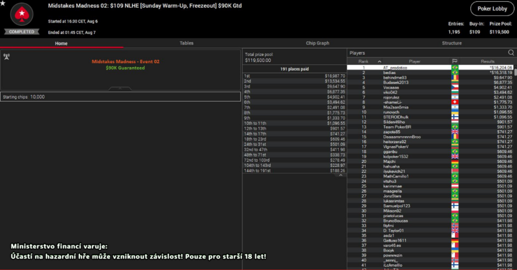Image resolution: width=517 pixels, height=270 pixels.
Task: Click the PokerStars red spade logo
Action: (22, 14)
